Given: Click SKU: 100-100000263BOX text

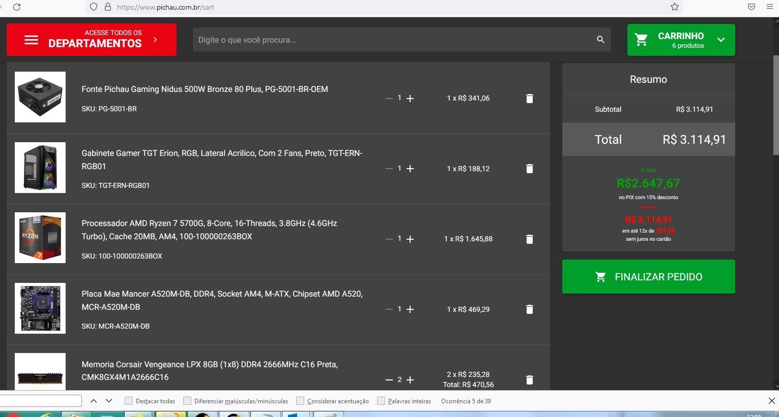Looking at the screenshot, I should click(x=122, y=256).
